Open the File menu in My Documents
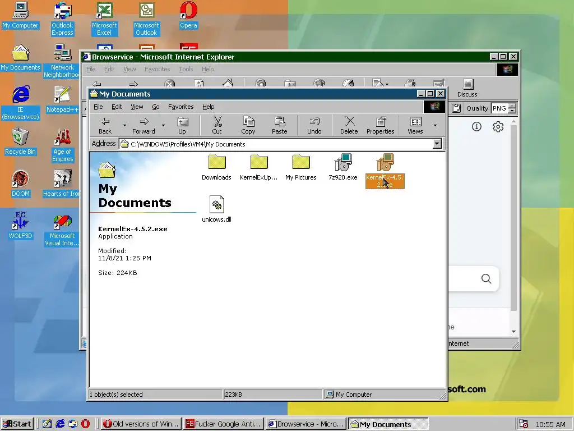Screen dimensions: 574x431 tap(98, 107)
